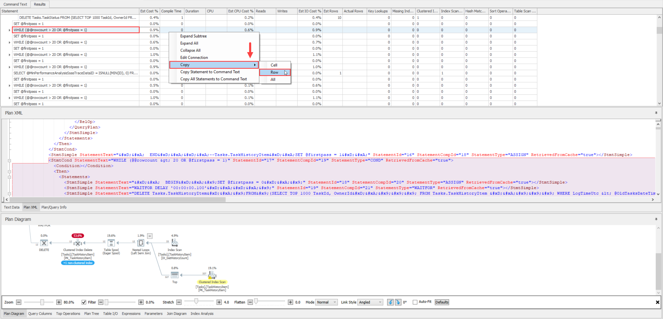This screenshot has height=319, width=663.
Task: Increase Stretch with the plus button
Action: tap(219, 302)
